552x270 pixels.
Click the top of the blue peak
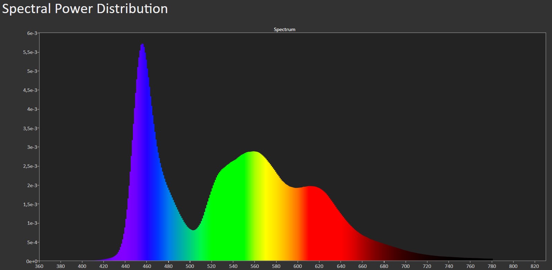tap(142, 45)
